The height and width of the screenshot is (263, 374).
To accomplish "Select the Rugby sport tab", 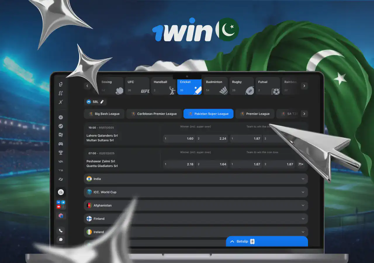I will [242, 86].
